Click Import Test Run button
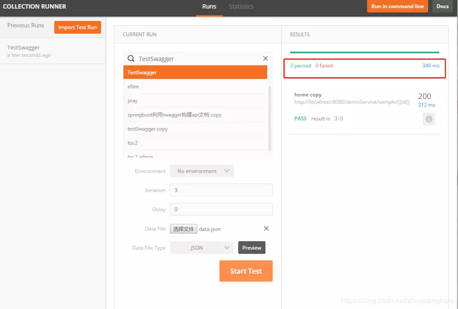 (x=77, y=27)
